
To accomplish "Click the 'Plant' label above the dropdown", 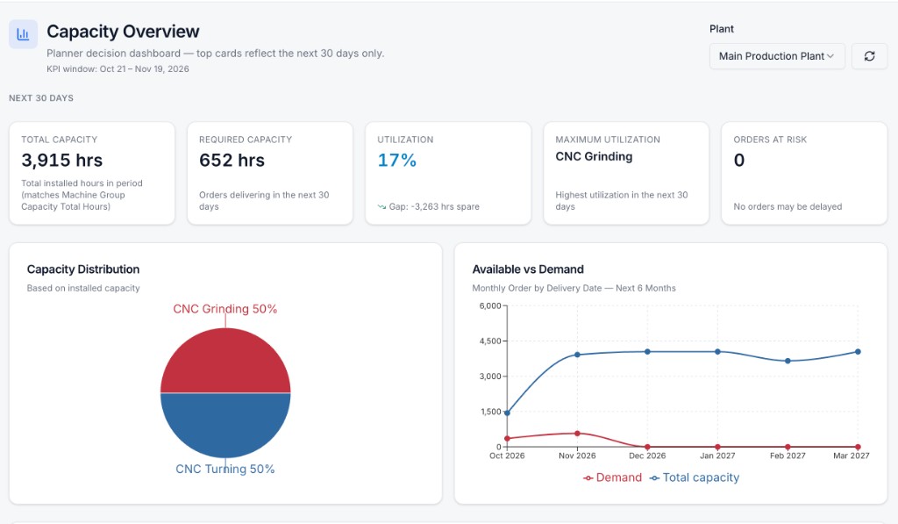I will [722, 29].
